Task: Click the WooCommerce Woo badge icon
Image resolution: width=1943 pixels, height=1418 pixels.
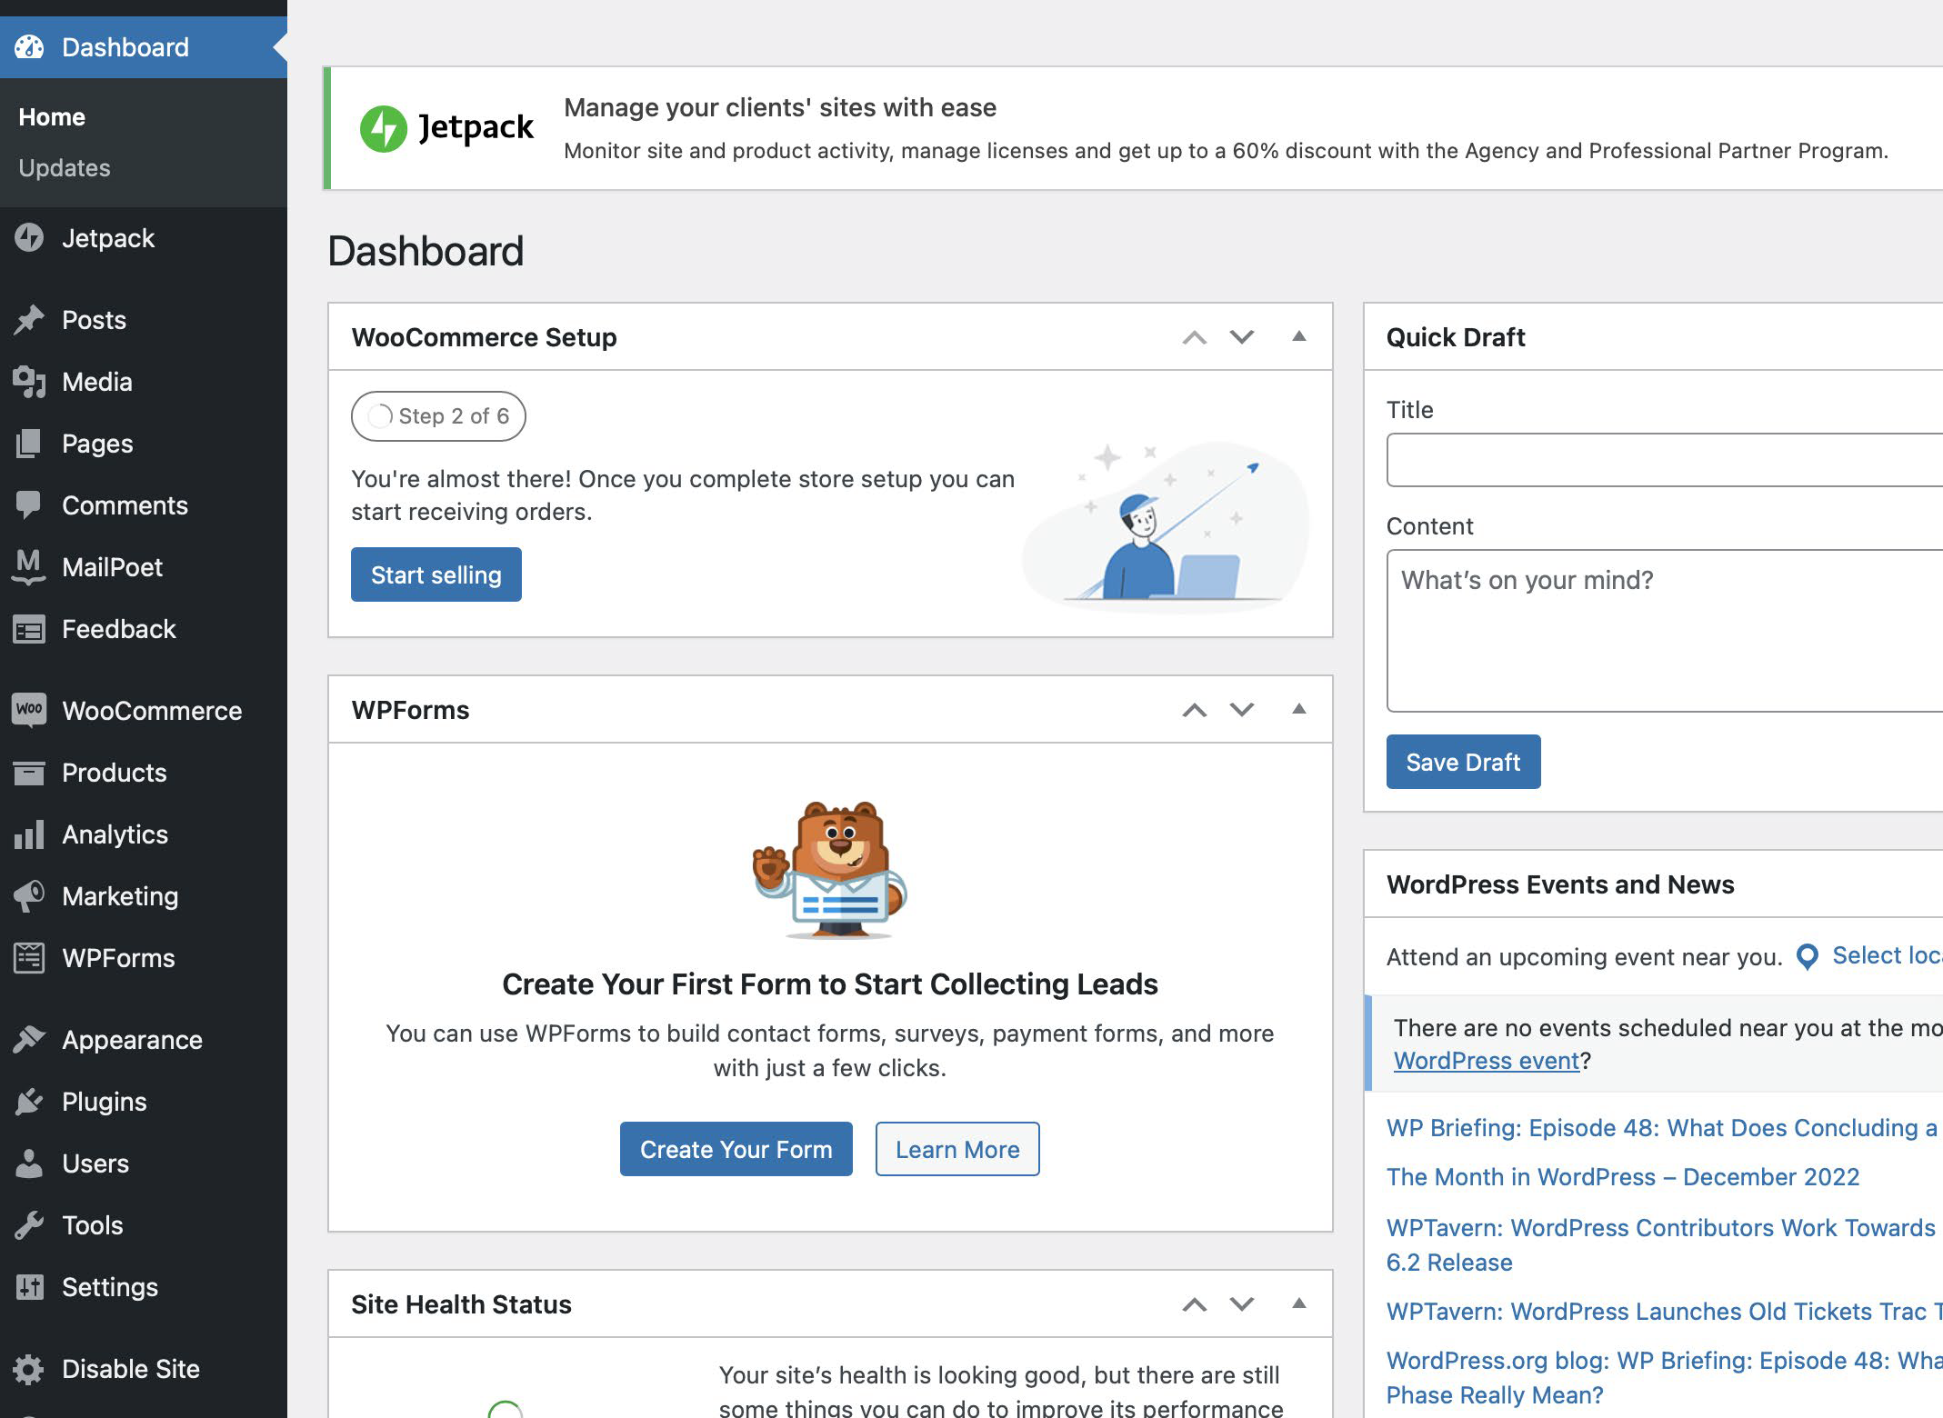Action: click(x=29, y=710)
